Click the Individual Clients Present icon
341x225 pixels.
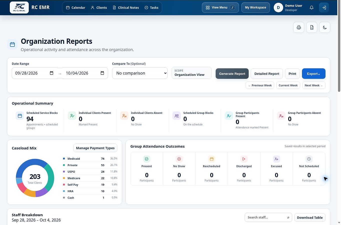click(x=72, y=116)
